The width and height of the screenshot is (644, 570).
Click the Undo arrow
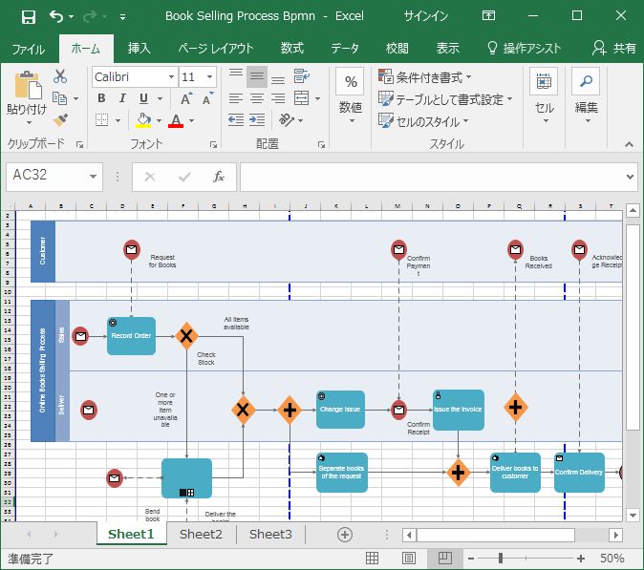[x=56, y=16]
